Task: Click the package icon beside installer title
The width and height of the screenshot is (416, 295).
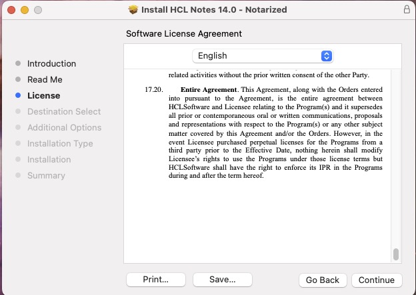Action: point(134,10)
